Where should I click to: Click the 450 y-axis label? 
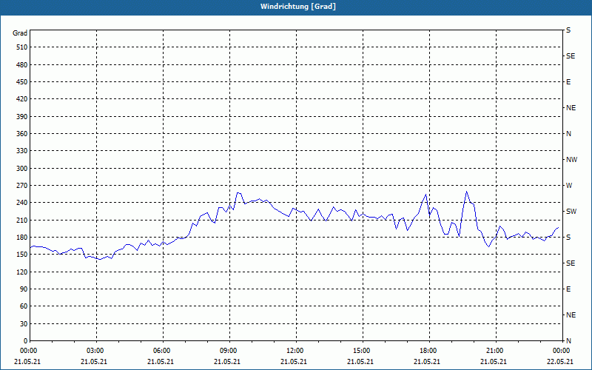(x=22, y=82)
